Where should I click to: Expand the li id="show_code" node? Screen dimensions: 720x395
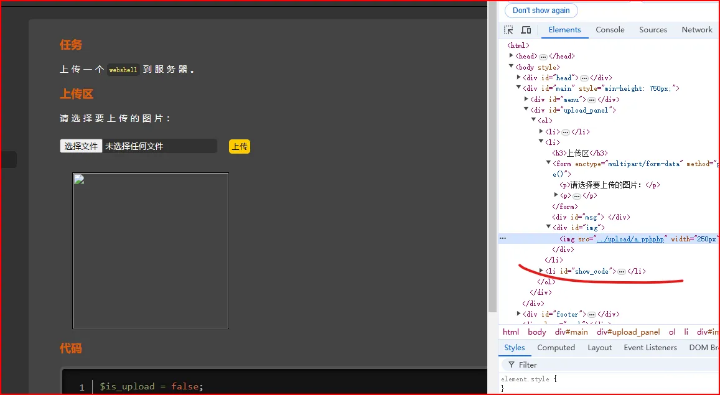tap(541, 271)
